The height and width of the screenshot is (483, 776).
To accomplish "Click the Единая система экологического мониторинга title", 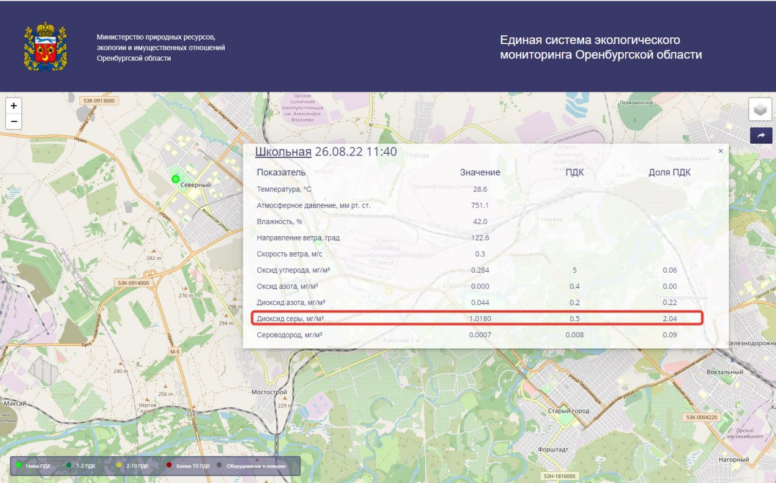I will click(601, 48).
